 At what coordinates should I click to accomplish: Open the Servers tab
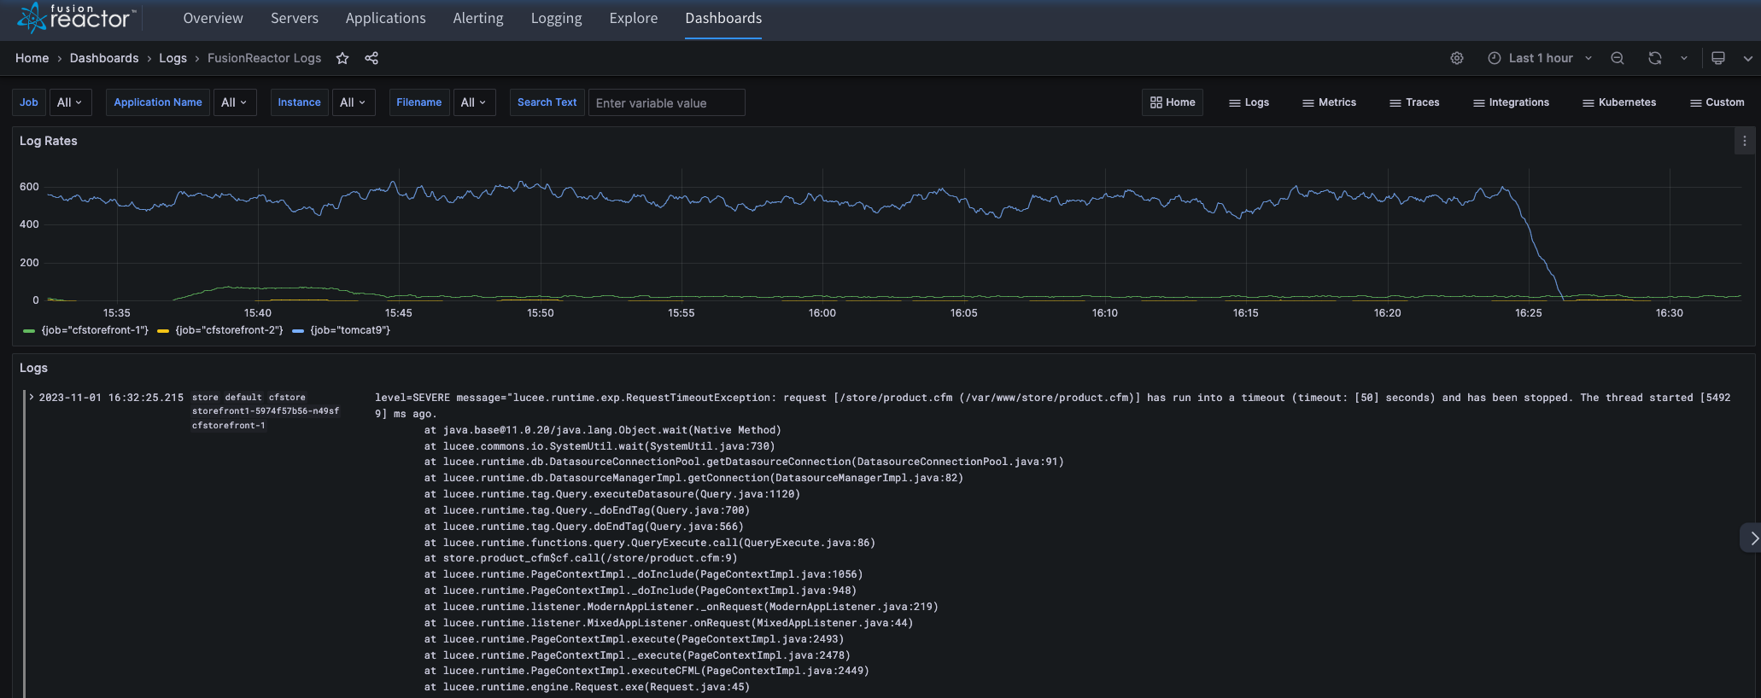[x=295, y=18]
